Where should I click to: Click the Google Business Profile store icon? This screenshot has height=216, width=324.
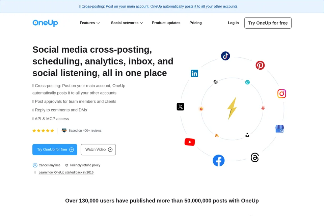[279, 129]
